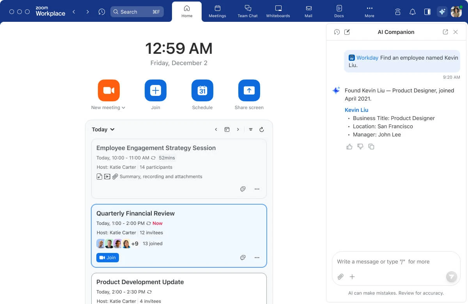Give the AI response a thumbs up
The height and width of the screenshot is (304, 468).
pos(349,147)
